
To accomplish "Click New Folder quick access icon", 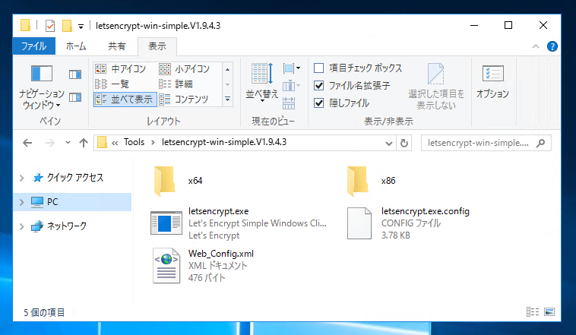I will click(67, 26).
